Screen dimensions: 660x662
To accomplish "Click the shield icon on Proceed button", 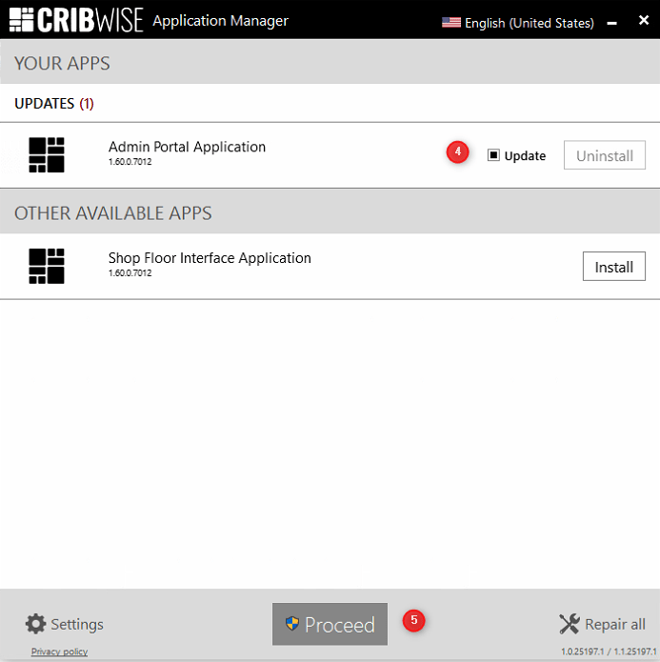I will pos(292,625).
